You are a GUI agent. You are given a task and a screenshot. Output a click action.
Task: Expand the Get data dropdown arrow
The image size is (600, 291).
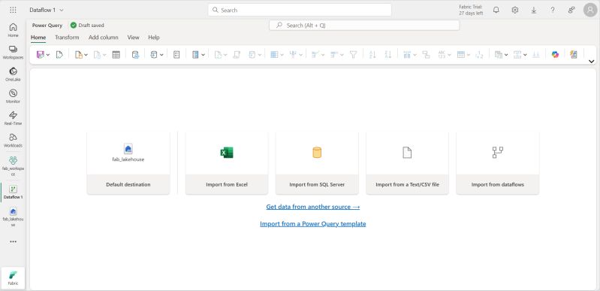coord(86,55)
